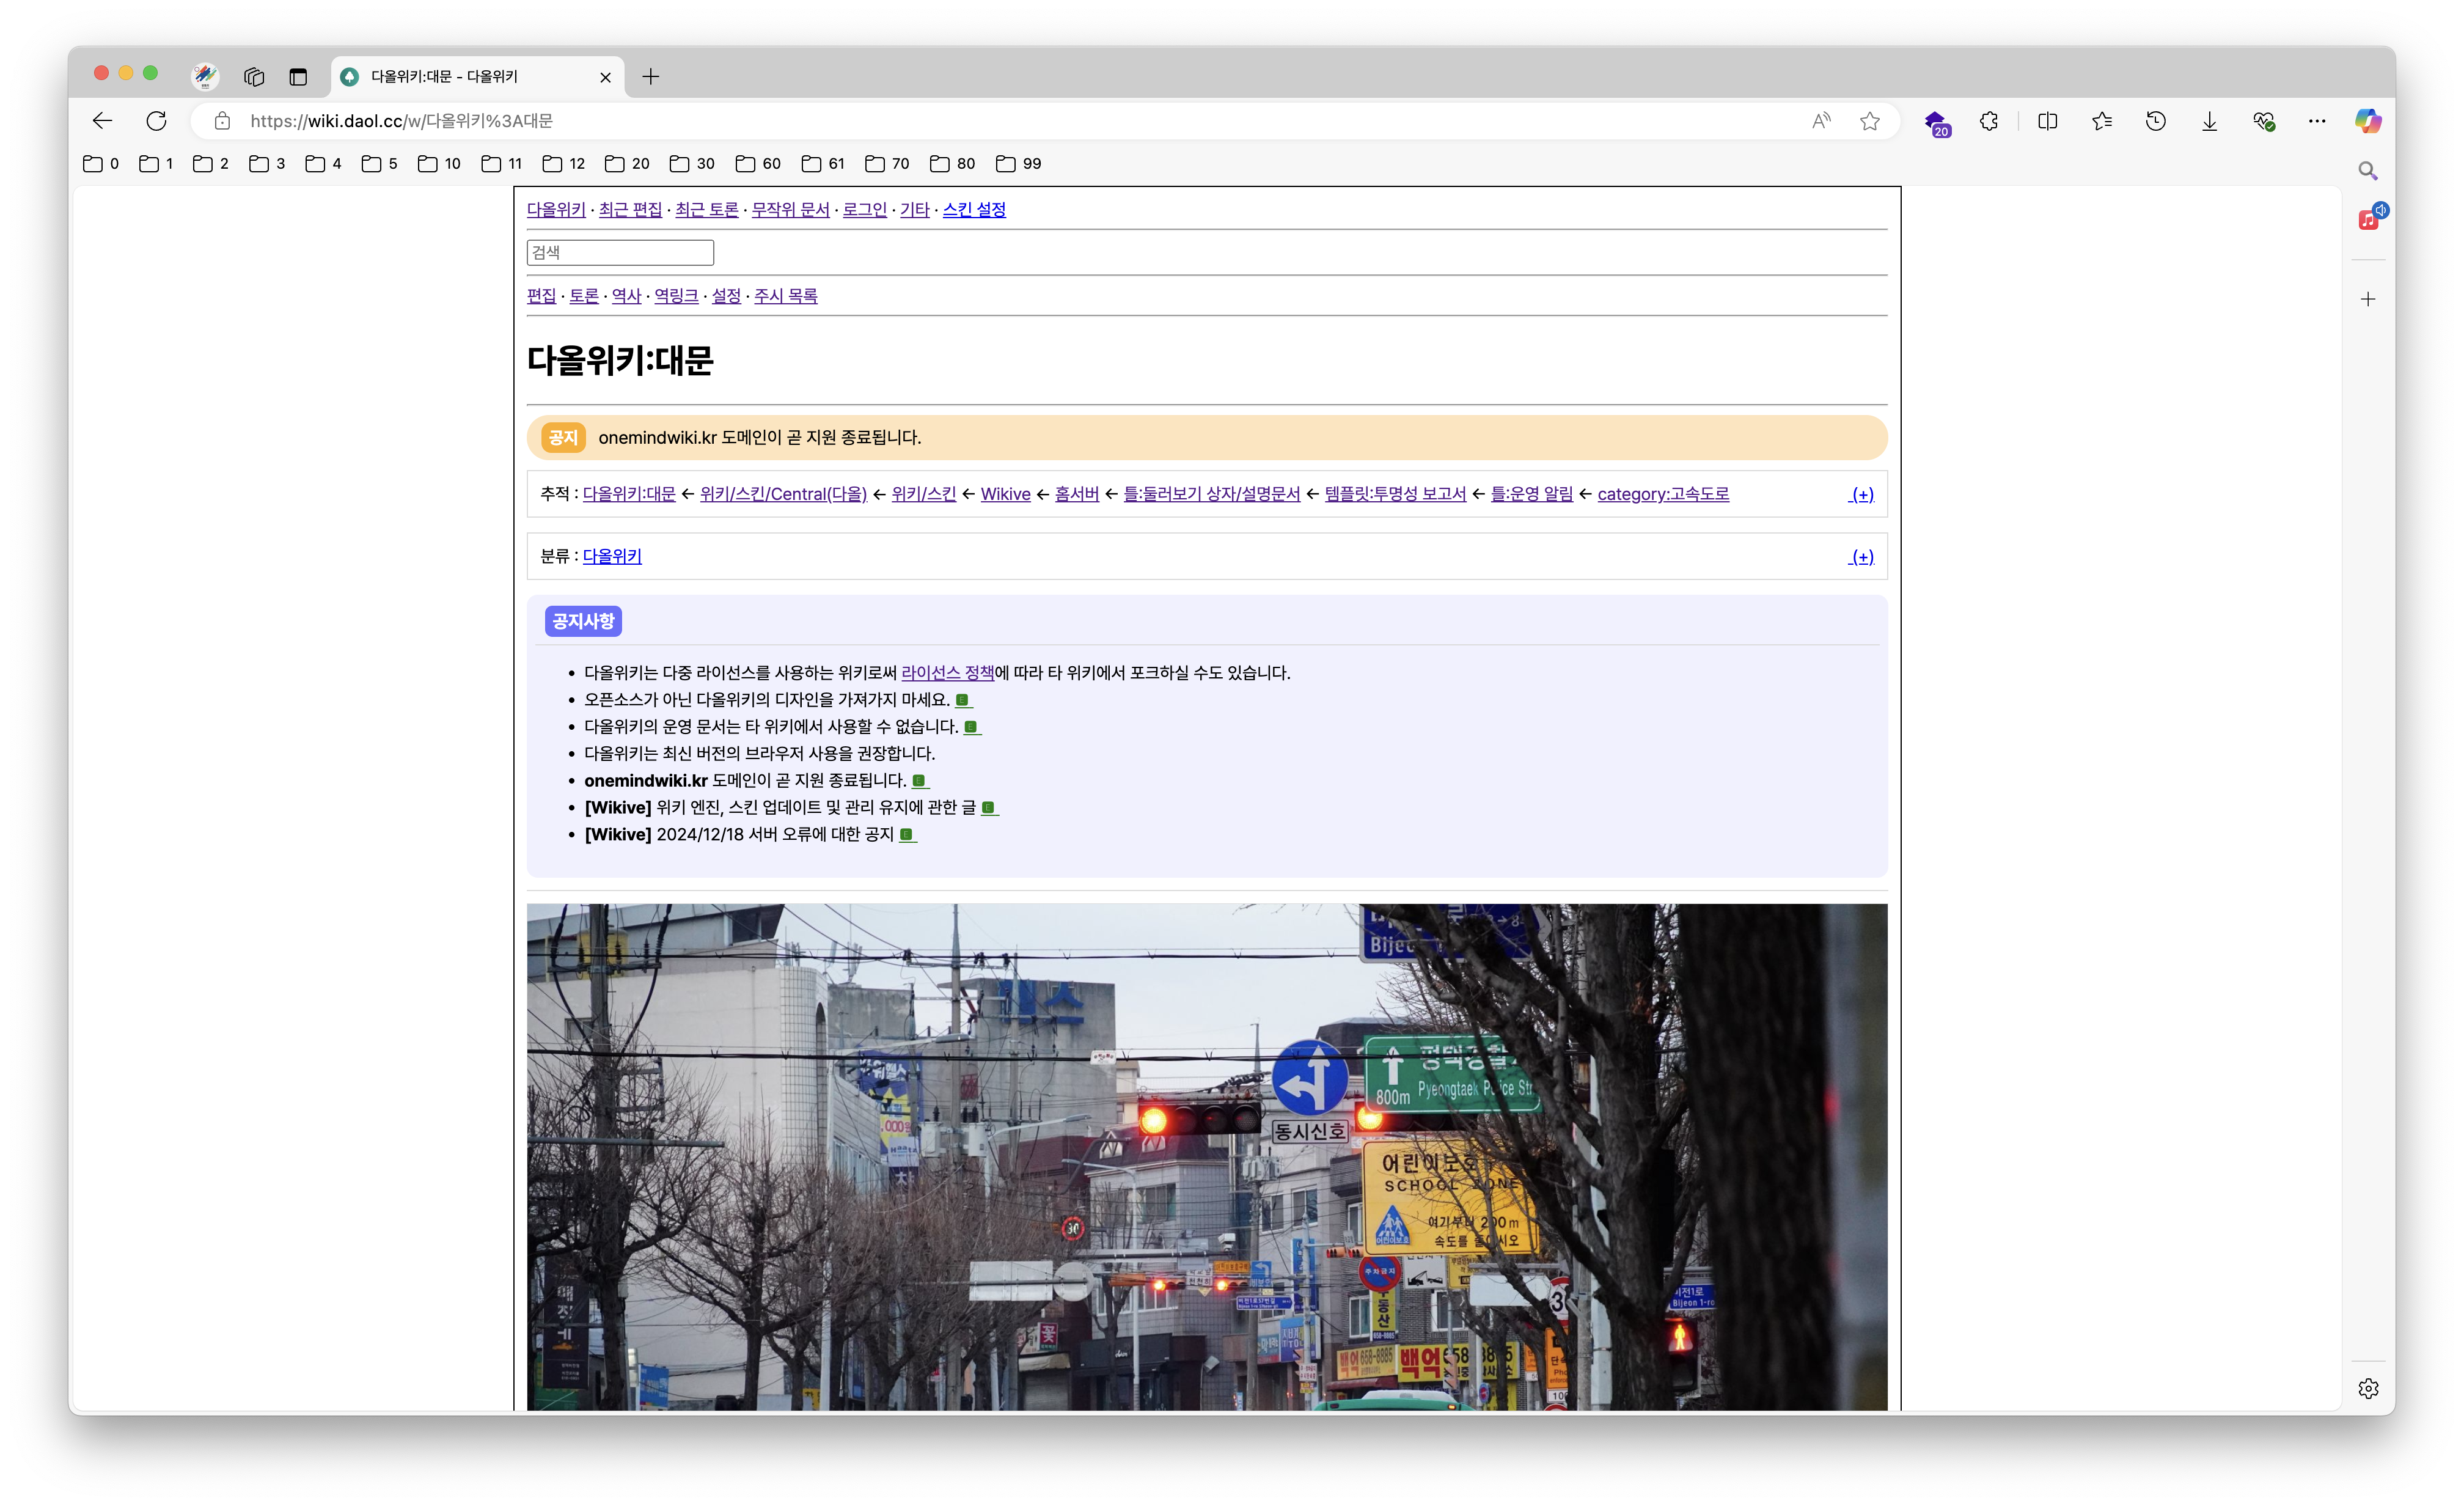This screenshot has width=2464, height=1506.
Task: Open the green note icon after 서버 오류에 대한 공지
Action: 907,835
